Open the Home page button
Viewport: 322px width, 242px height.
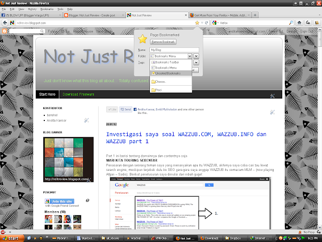point(299,23)
